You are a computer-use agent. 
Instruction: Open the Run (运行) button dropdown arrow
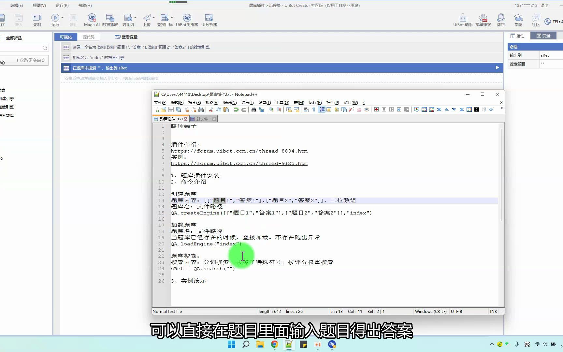[x=62, y=18]
